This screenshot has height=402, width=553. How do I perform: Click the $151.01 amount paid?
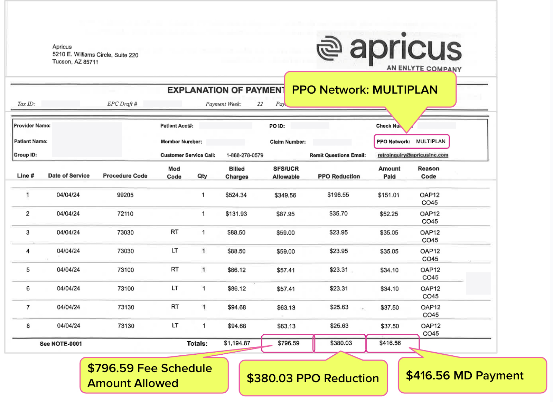(388, 195)
